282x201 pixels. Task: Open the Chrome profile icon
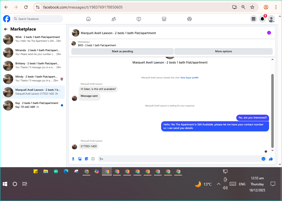click(x=266, y=7)
